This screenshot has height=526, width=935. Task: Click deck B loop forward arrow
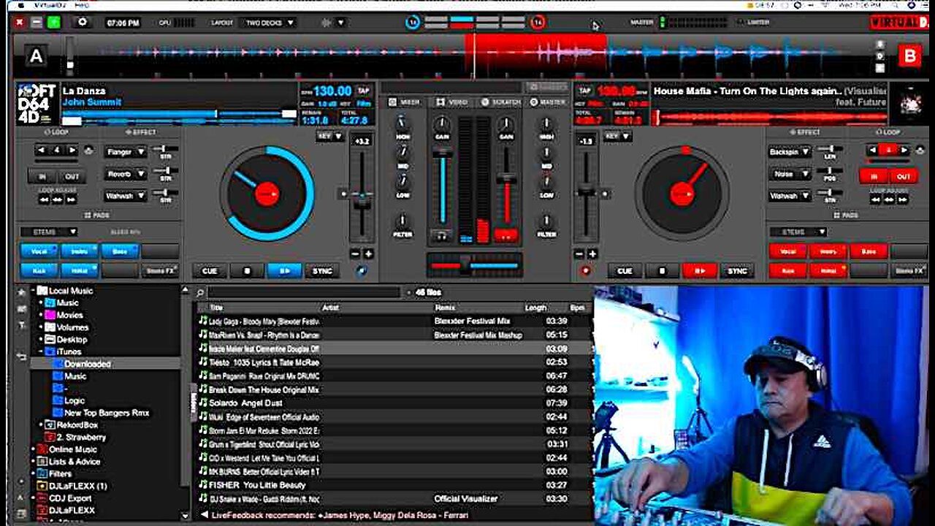click(904, 150)
